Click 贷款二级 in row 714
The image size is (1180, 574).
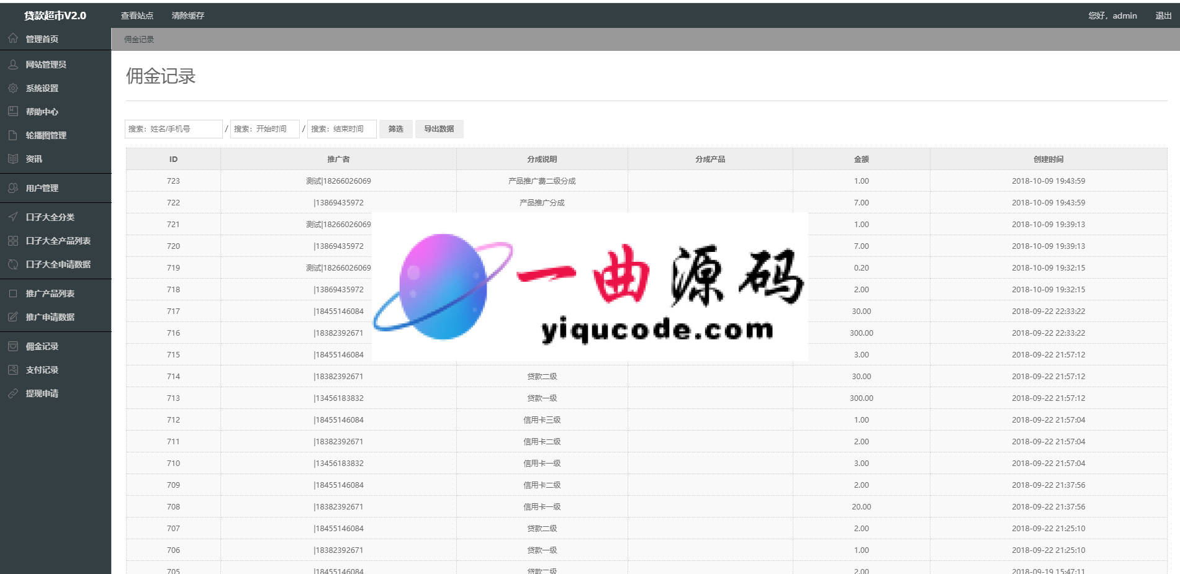click(x=542, y=376)
